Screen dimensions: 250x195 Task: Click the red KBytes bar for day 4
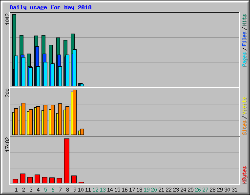pos(37,179)
